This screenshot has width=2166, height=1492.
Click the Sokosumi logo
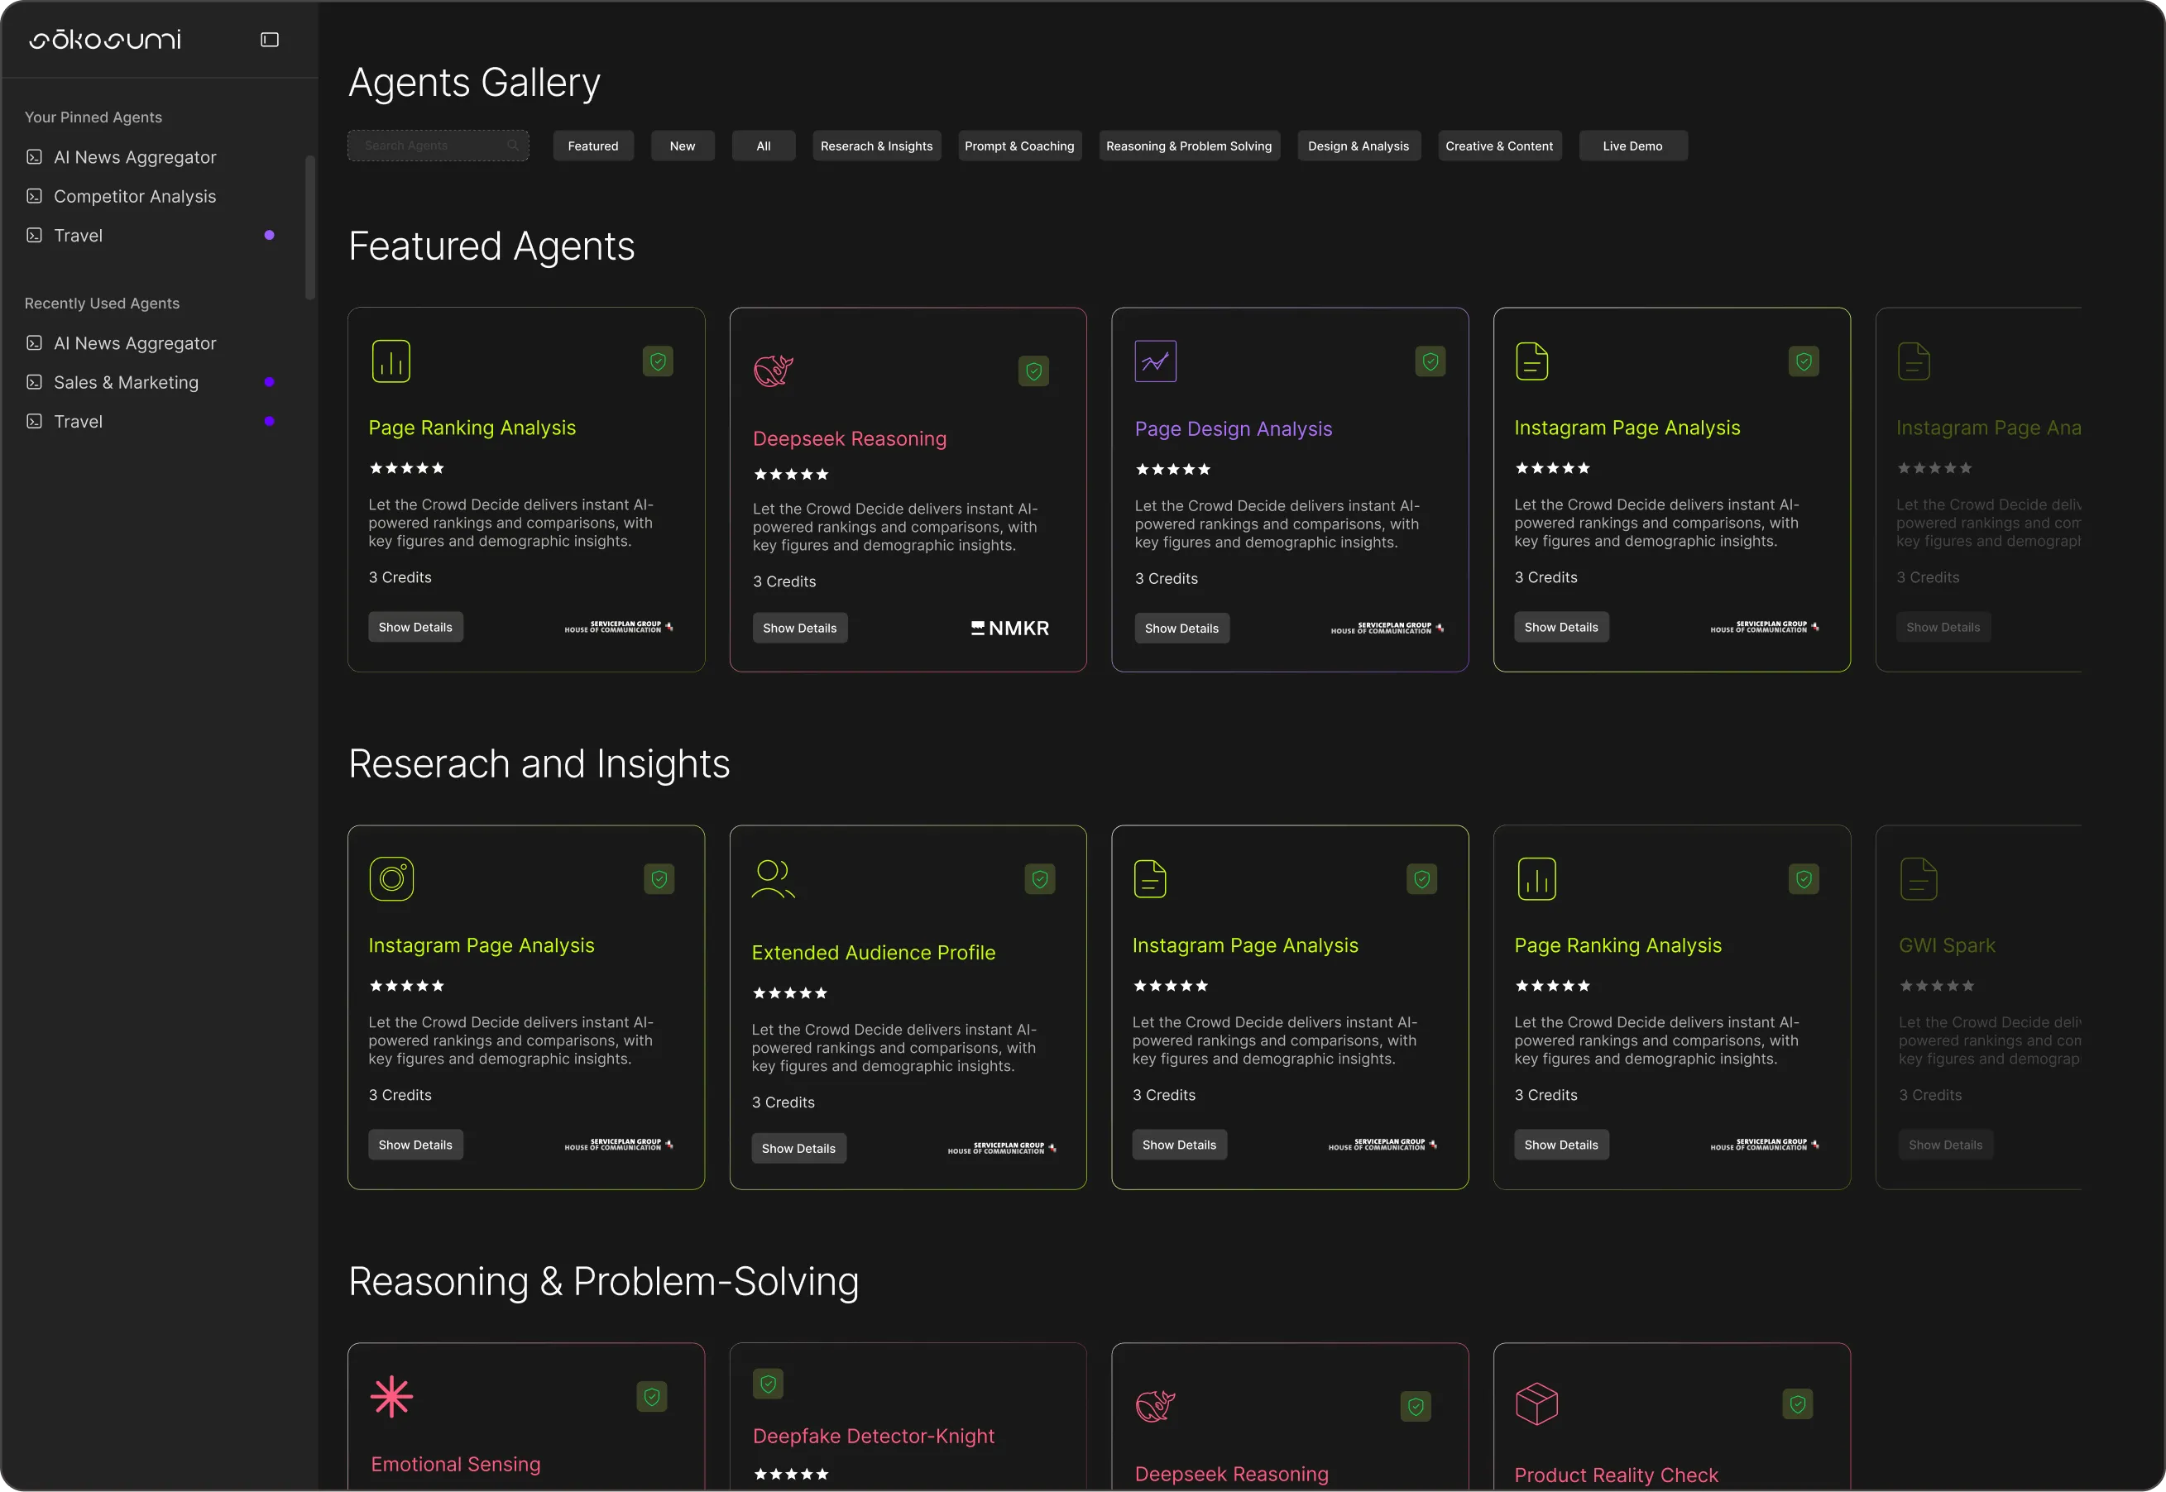[105, 39]
